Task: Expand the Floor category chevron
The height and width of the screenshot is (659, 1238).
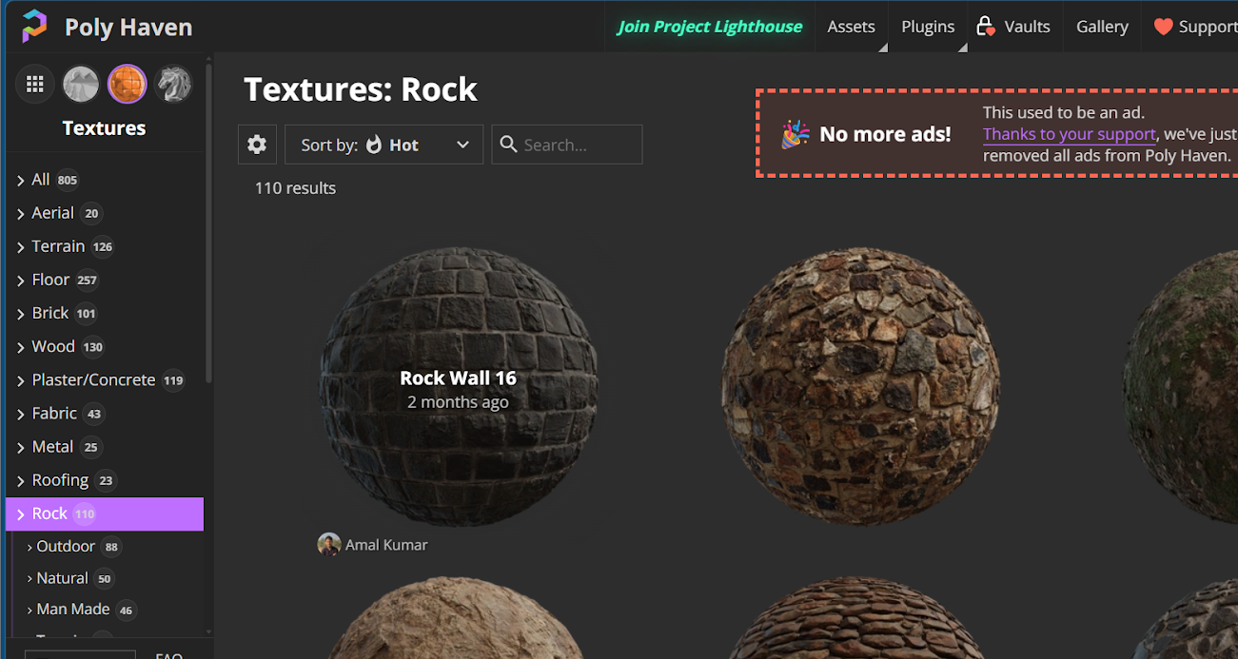Action: click(21, 281)
